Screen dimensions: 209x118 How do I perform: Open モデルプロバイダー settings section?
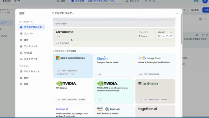pyautogui.click(x=32, y=27)
